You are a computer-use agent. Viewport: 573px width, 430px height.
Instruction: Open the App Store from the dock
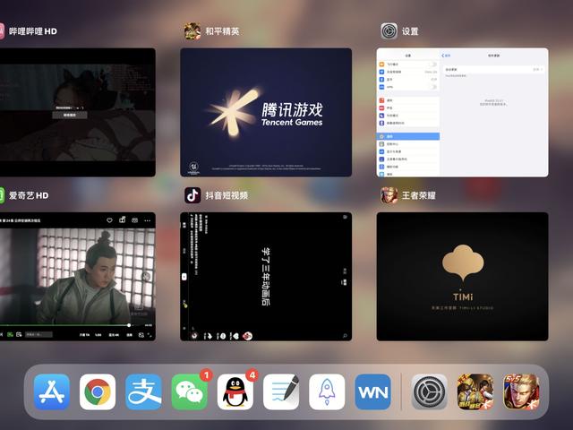[x=52, y=391]
